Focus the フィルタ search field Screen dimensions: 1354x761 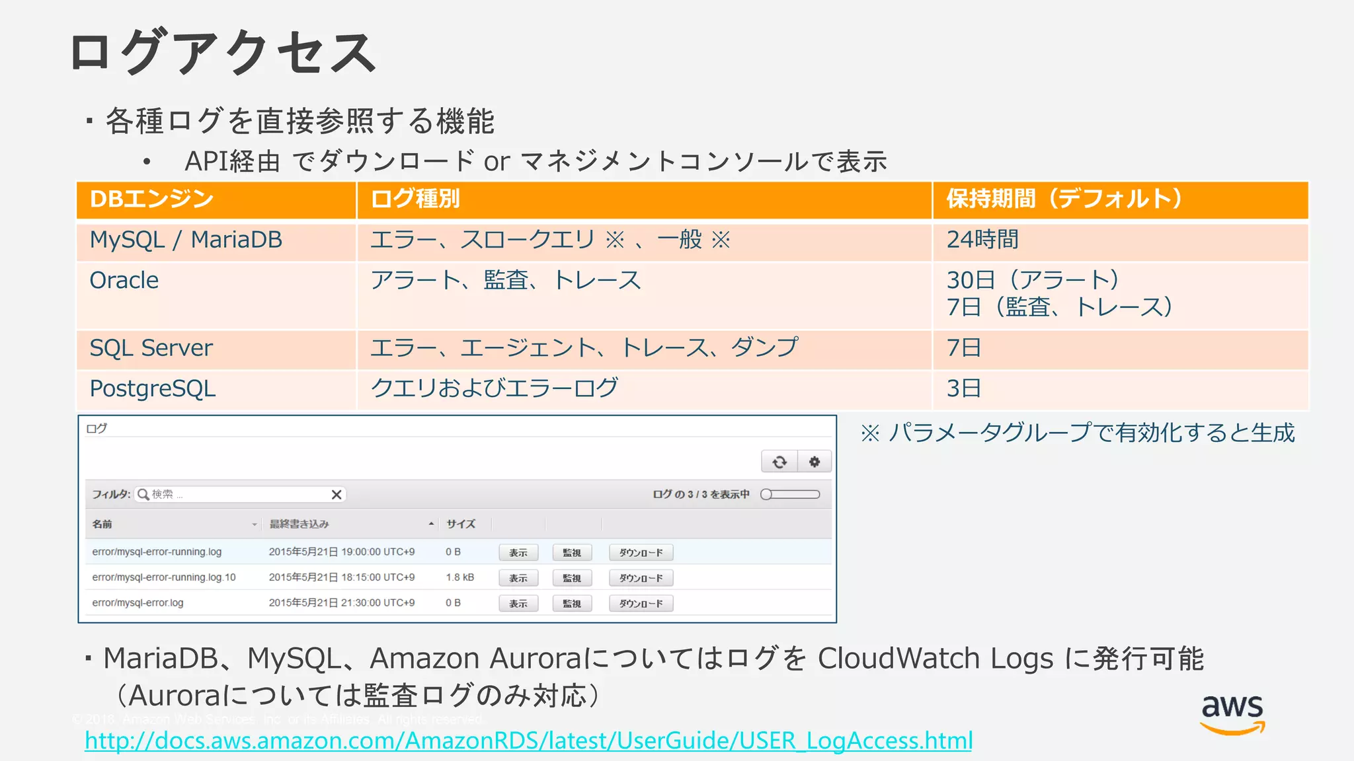click(240, 494)
